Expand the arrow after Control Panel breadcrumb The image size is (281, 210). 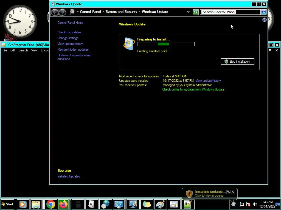[x=103, y=12]
